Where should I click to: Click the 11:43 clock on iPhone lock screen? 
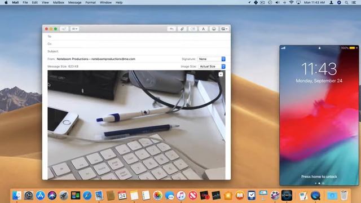pyautogui.click(x=319, y=69)
